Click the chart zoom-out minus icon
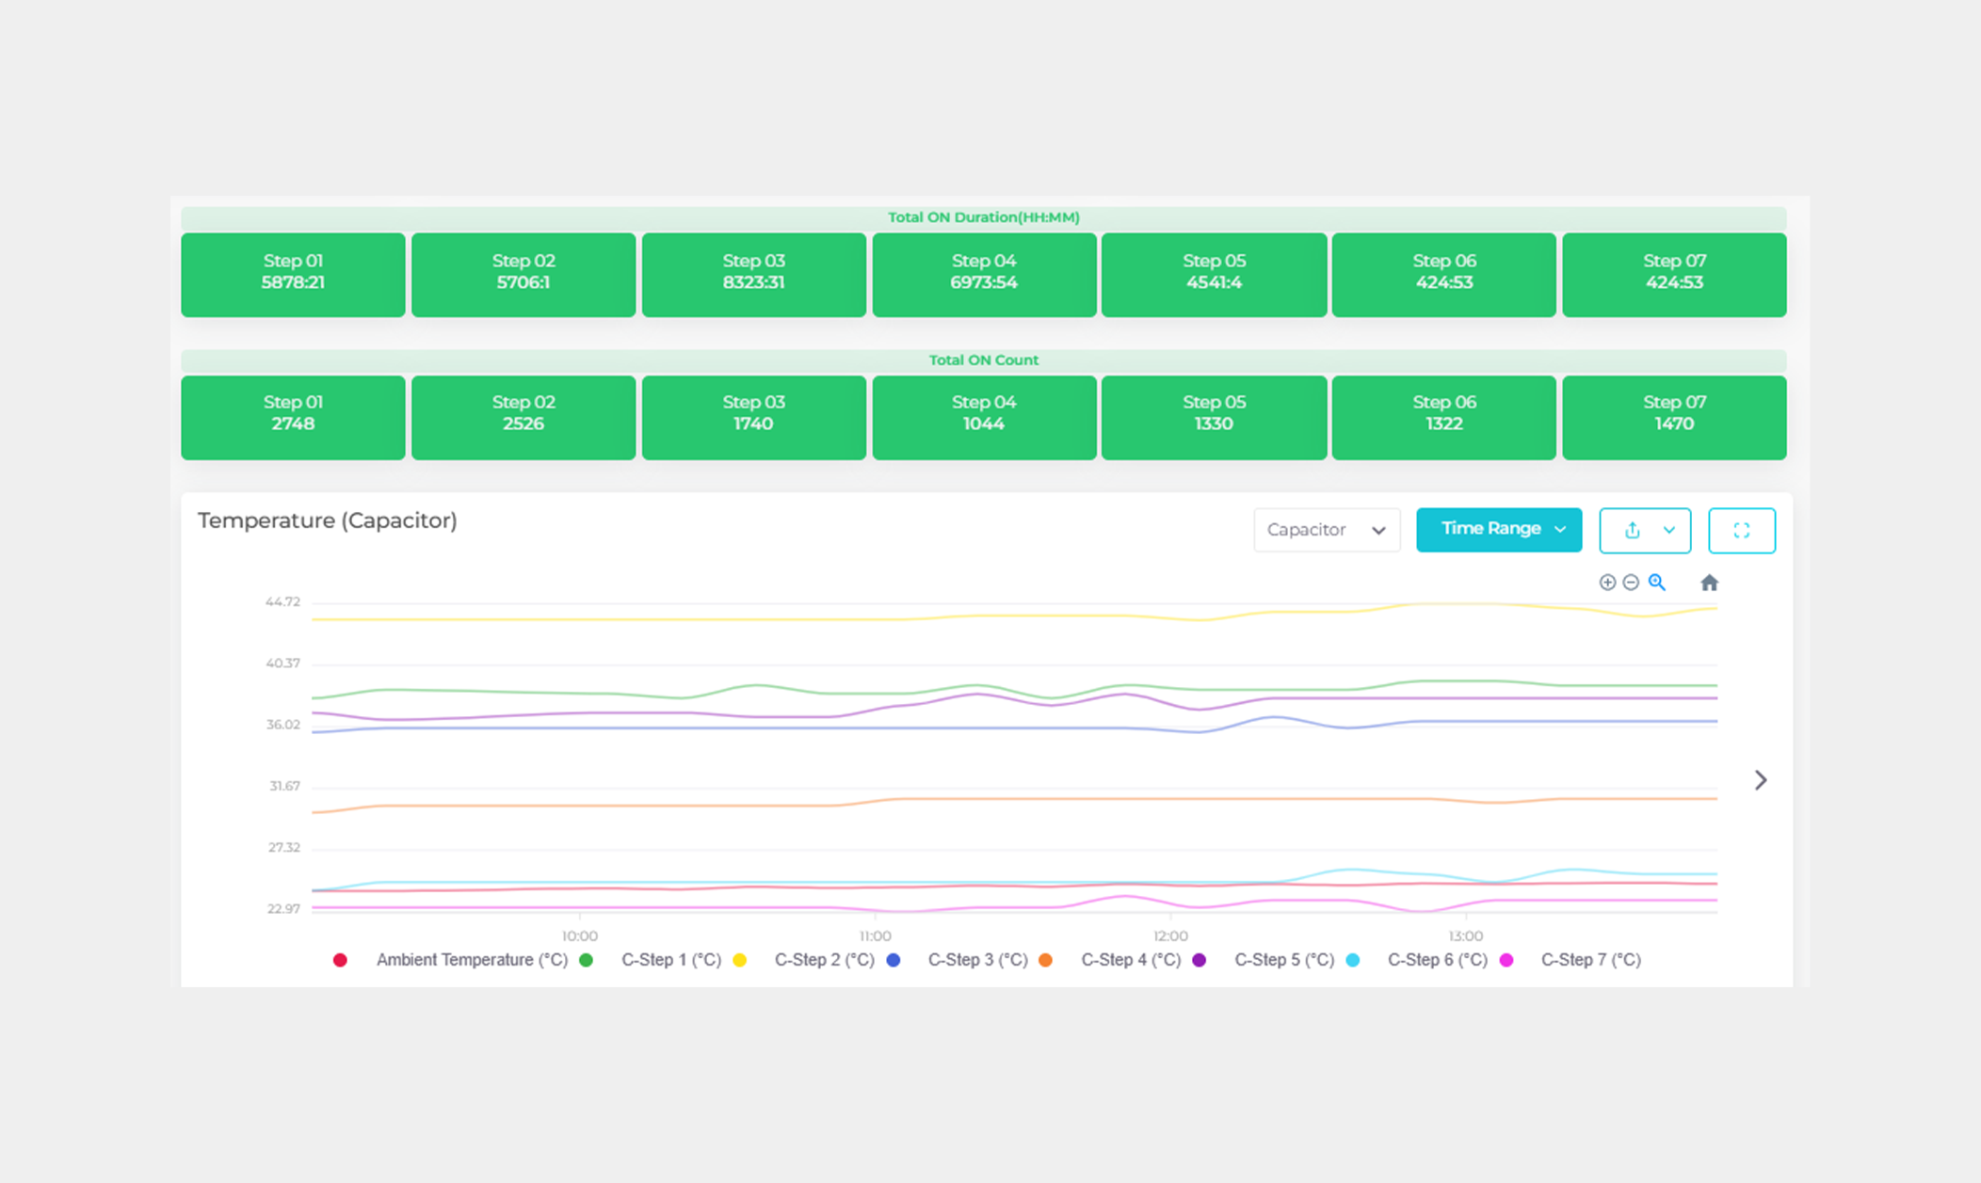Image resolution: width=1981 pixels, height=1183 pixels. tap(1631, 583)
